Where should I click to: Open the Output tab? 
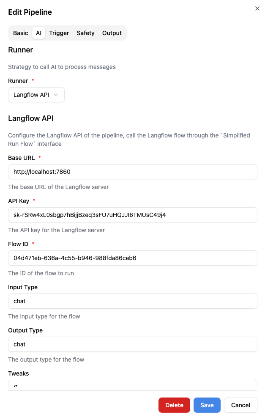click(x=112, y=33)
